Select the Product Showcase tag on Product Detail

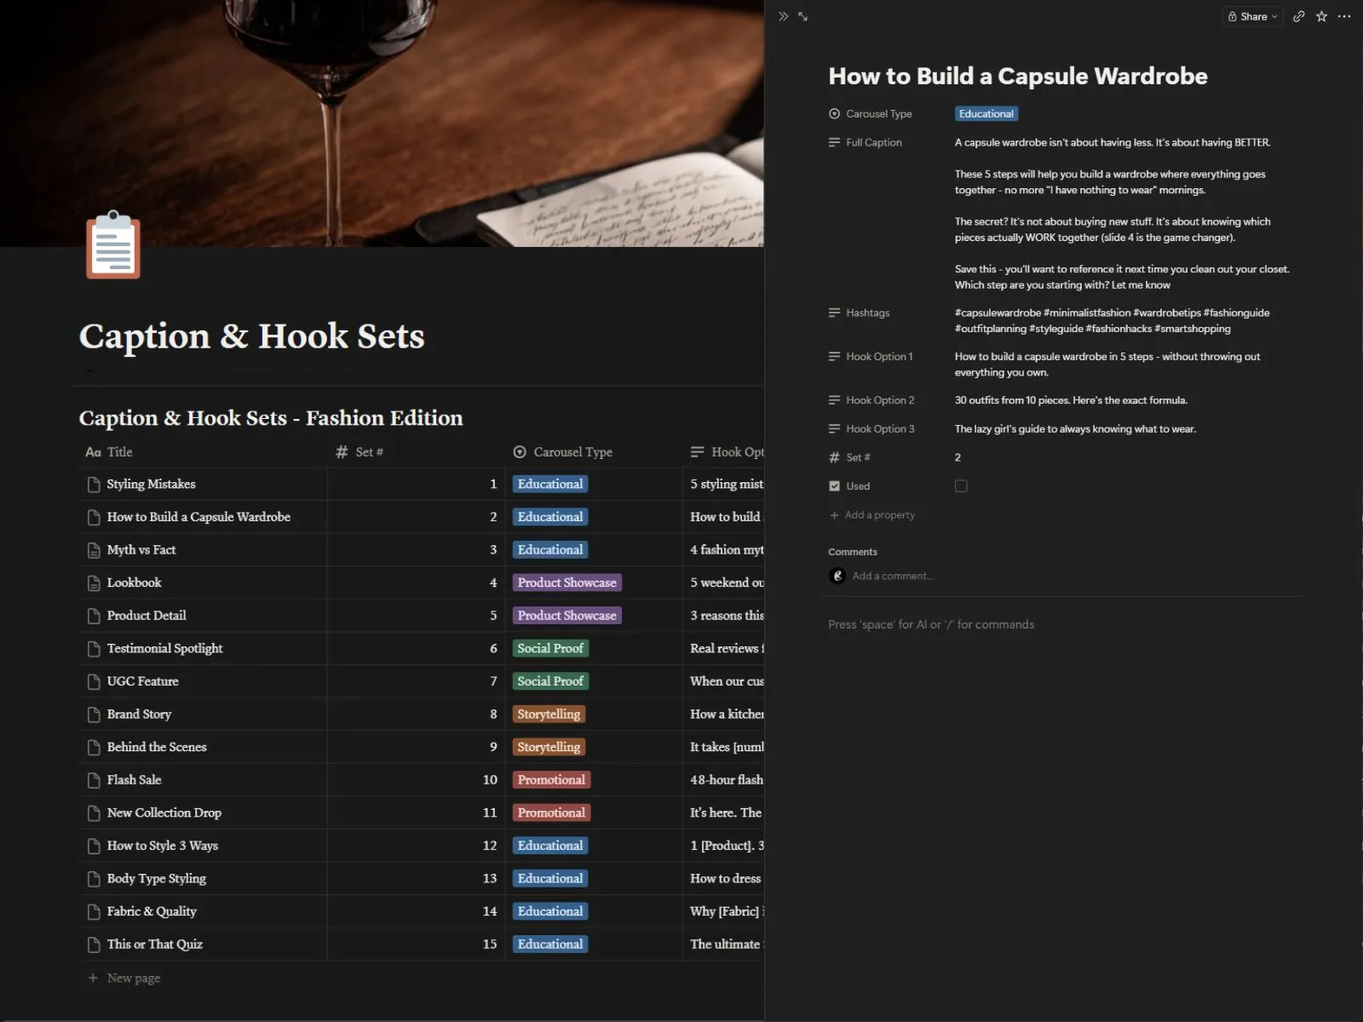(x=566, y=616)
